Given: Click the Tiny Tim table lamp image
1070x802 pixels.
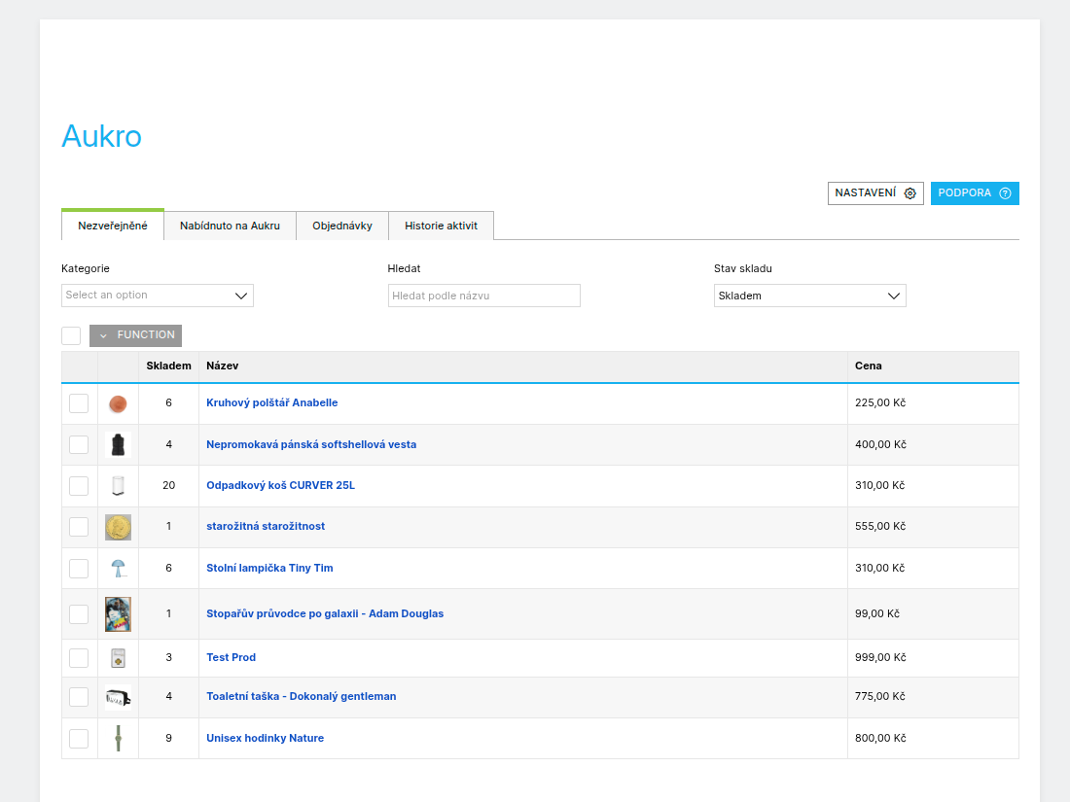Looking at the screenshot, I should [x=118, y=569].
